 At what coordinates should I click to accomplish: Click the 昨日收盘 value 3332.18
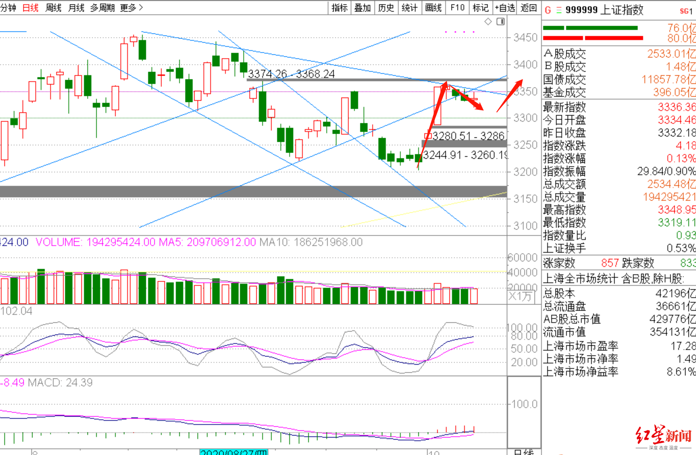click(x=677, y=133)
